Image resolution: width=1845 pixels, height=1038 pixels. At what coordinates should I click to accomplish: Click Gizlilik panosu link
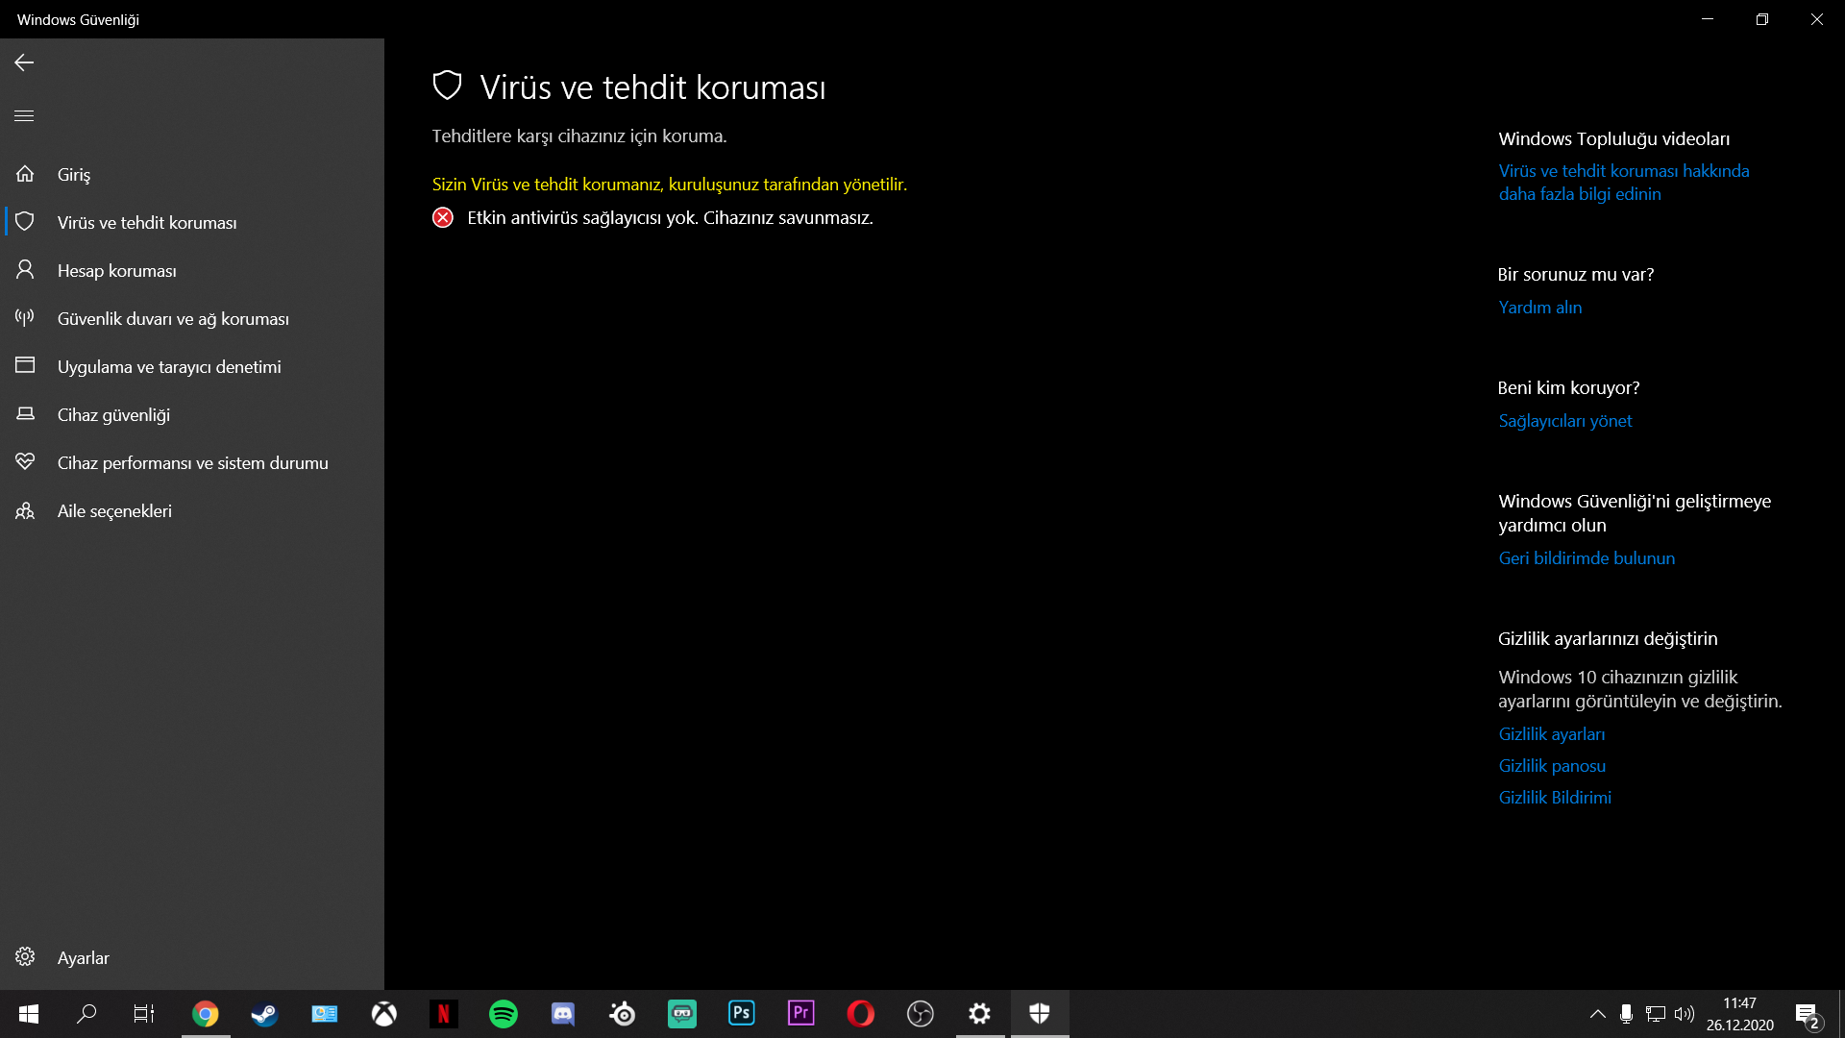(x=1551, y=766)
